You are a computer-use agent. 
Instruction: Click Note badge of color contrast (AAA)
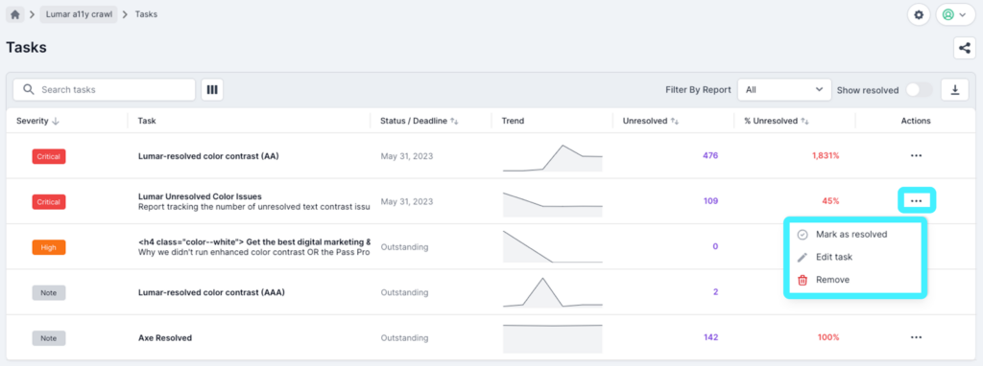(49, 293)
